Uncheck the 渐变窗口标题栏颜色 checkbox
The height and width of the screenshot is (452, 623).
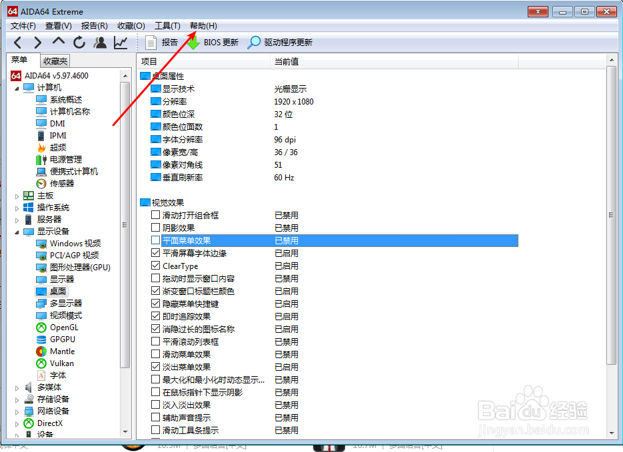click(x=156, y=291)
